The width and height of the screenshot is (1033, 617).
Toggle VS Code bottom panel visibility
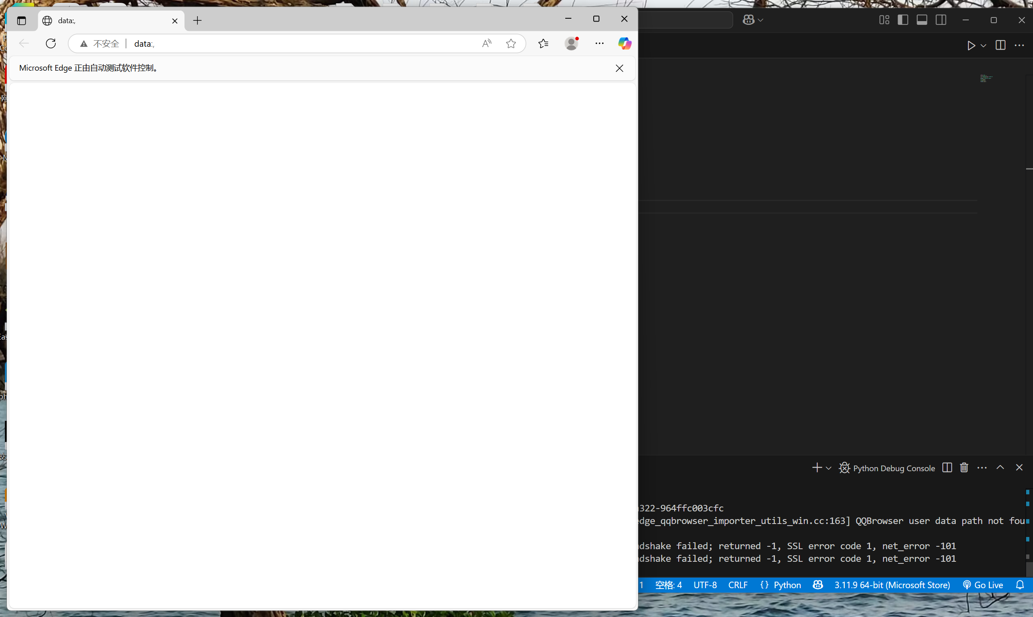(922, 20)
